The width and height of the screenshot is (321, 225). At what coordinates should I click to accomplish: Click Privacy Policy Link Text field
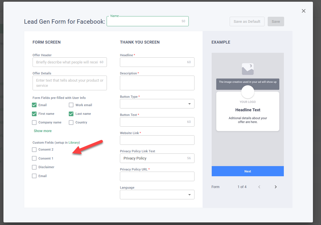(157, 158)
